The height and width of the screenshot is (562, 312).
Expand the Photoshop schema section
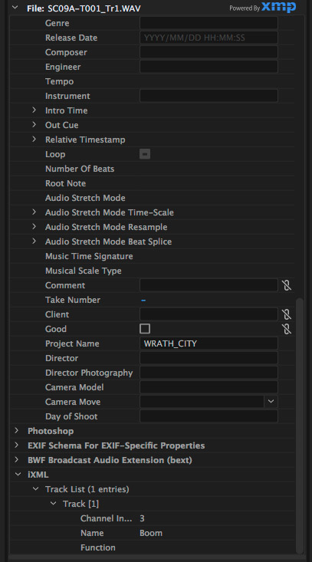pyautogui.click(x=16, y=430)
